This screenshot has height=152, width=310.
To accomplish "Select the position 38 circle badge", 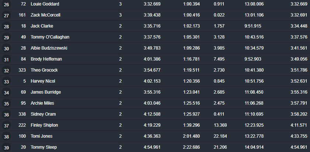I will [6, 137].
